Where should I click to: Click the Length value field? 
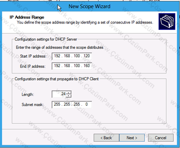point(59,94)
